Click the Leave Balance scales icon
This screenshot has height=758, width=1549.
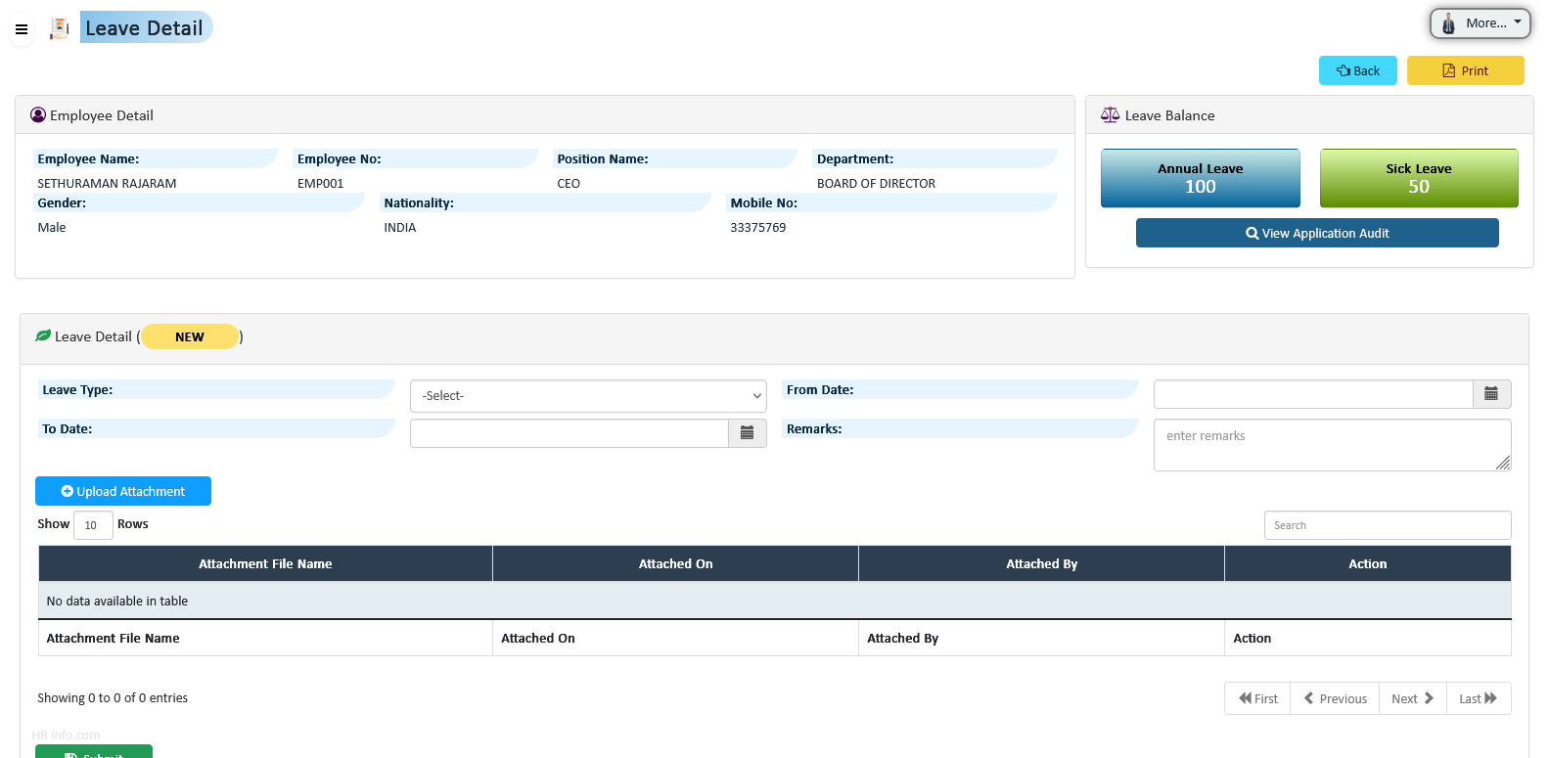1110,115
